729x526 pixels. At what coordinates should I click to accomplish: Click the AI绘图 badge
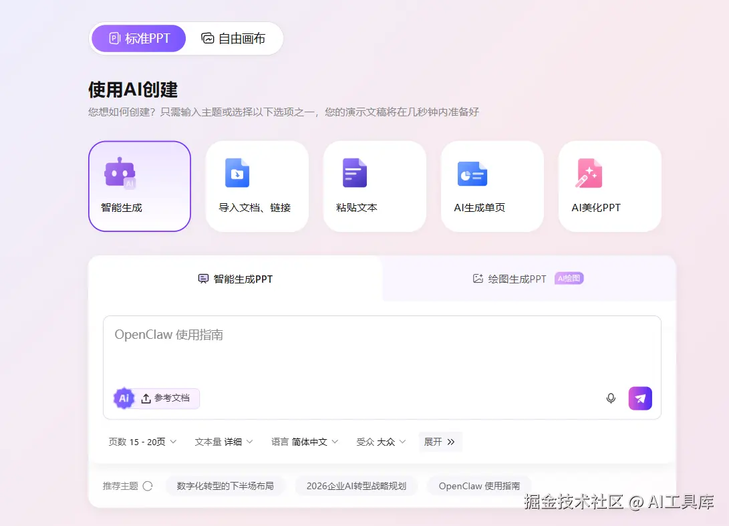[569, 279]
